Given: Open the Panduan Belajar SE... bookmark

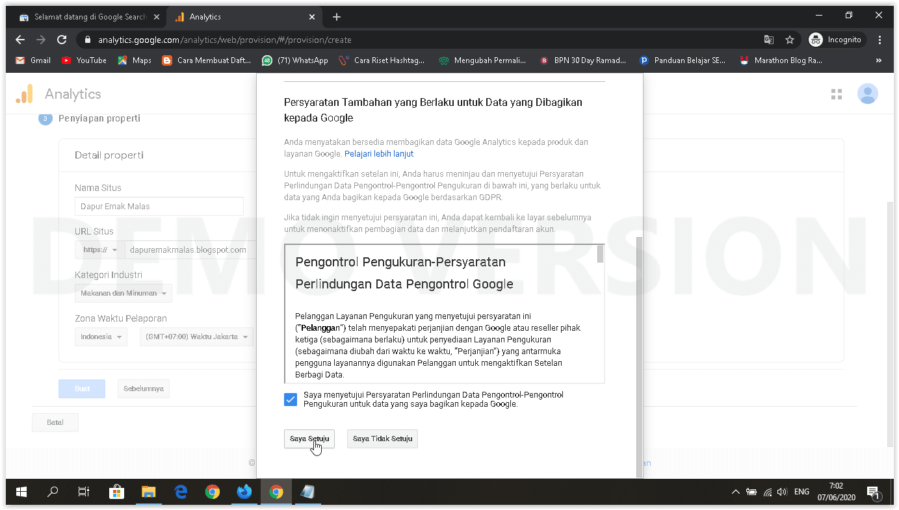Looking at the screenshot, I should tap(683, 60).
